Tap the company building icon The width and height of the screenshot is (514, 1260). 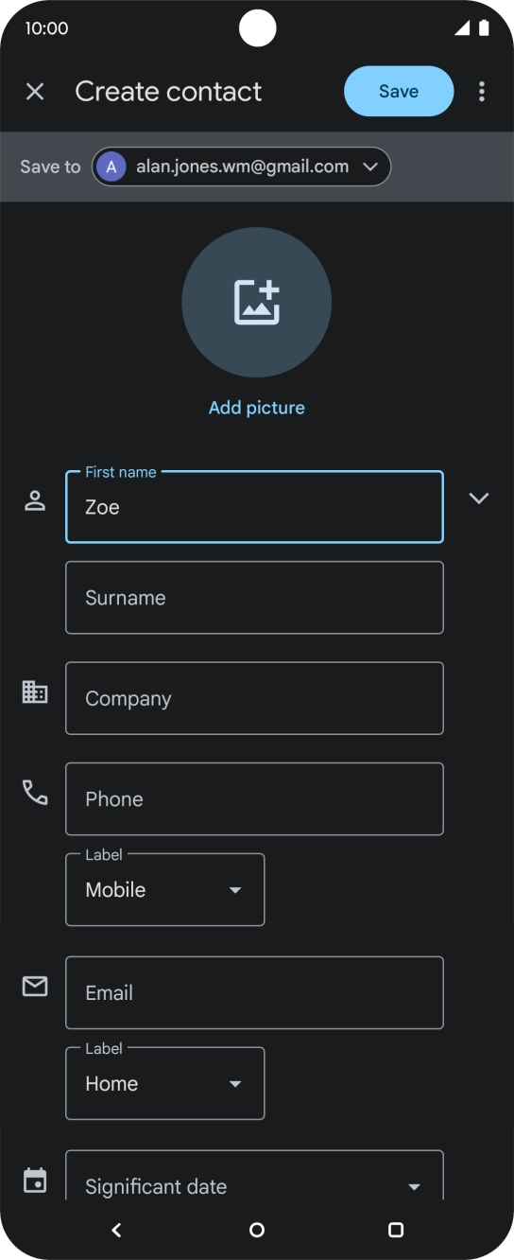pos(35,692)
